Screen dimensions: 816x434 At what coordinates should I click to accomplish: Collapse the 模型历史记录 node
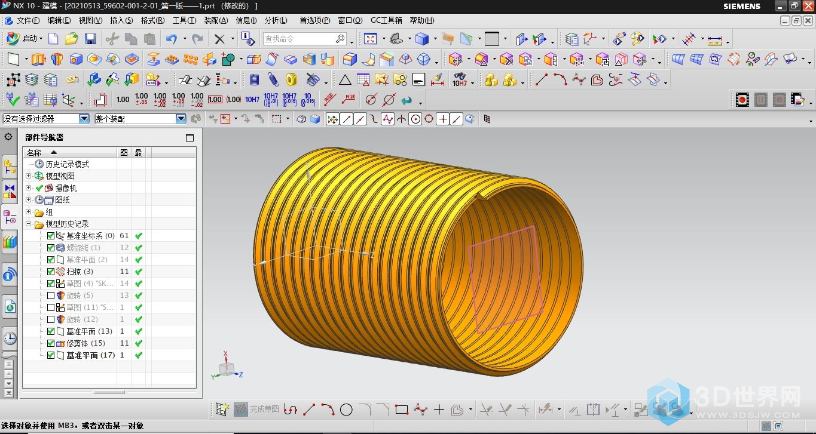(28, 224)
